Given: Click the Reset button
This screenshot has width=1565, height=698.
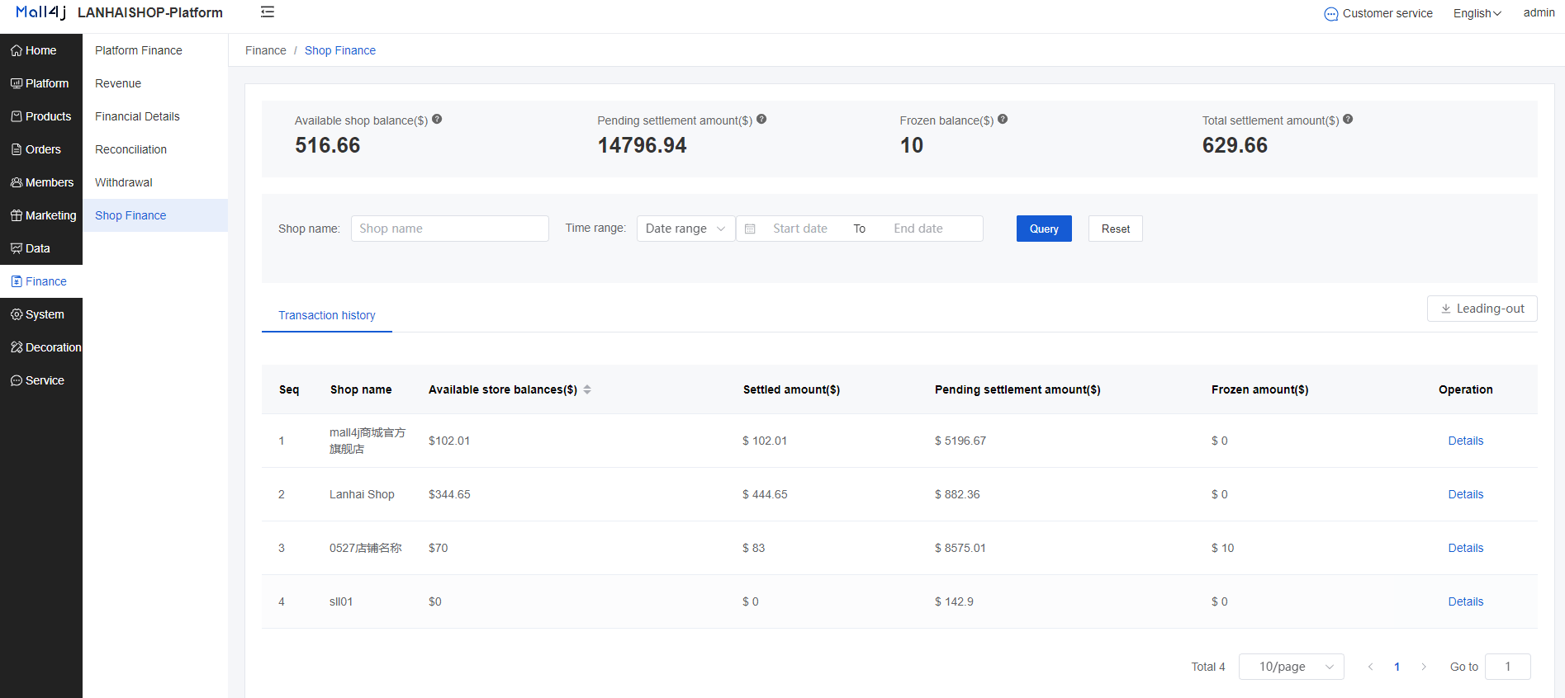Looking at the screenshot, I should click(x=1116, y=229).
